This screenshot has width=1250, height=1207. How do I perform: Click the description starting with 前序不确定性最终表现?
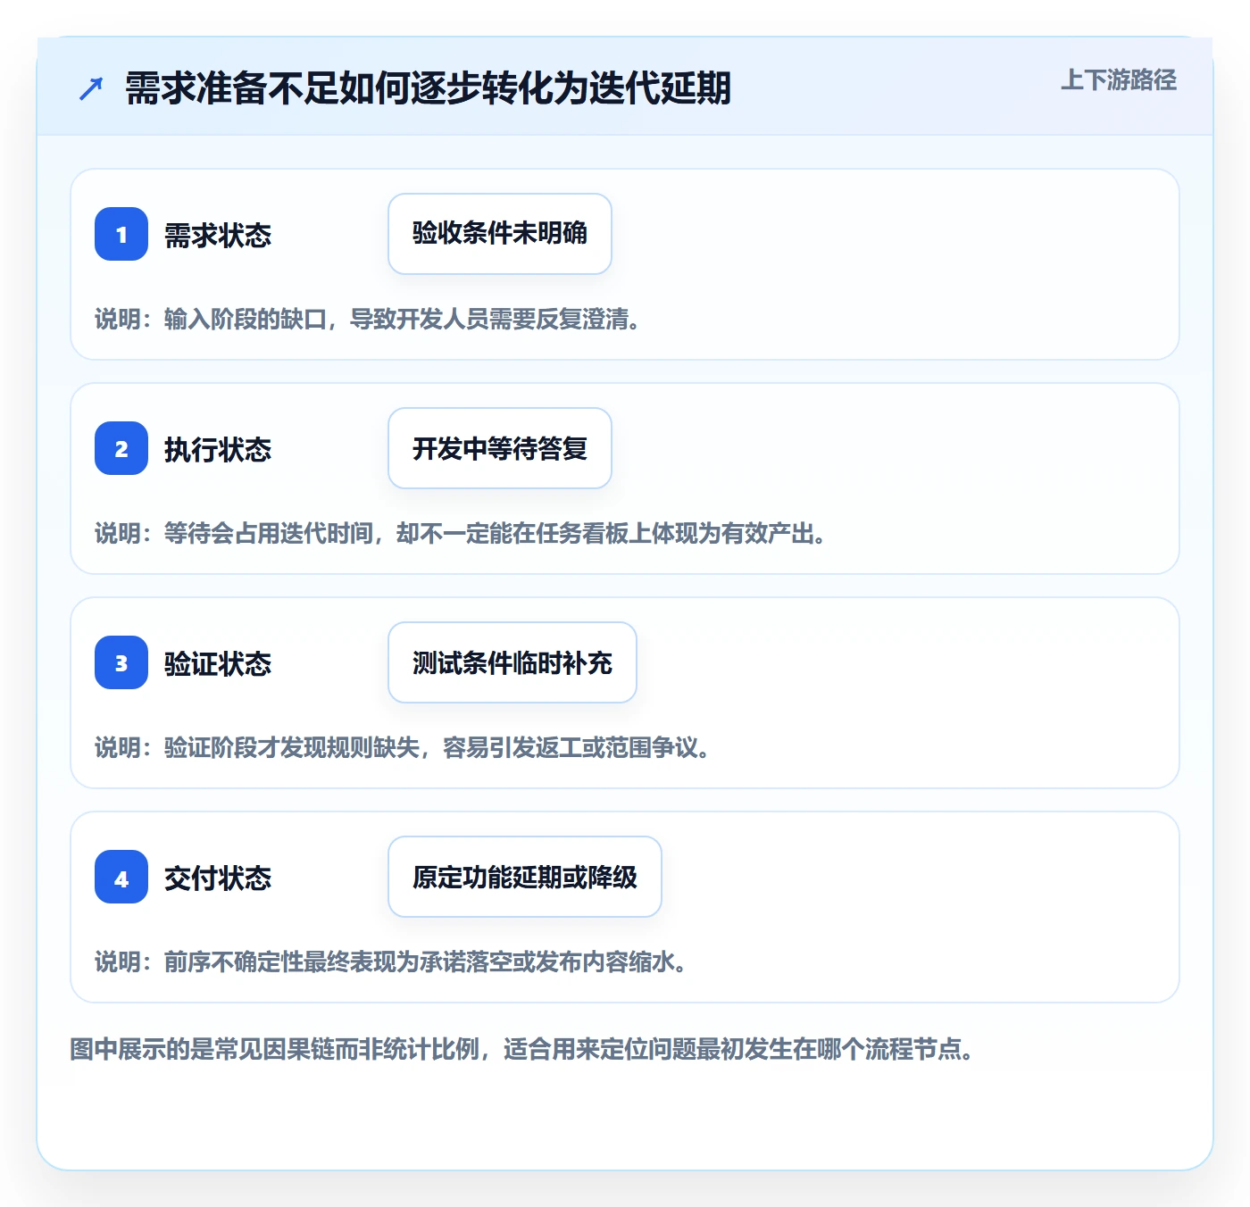(x=391, y=962)
